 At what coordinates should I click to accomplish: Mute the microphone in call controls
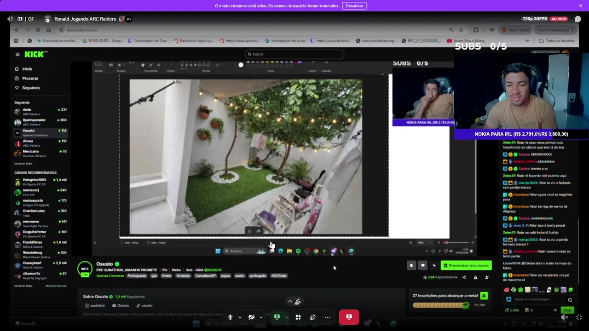tap(230, 317)
